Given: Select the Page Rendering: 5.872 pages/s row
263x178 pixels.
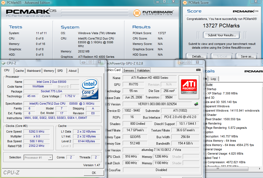Looking at the screenshot, I should tap(226, 128).
